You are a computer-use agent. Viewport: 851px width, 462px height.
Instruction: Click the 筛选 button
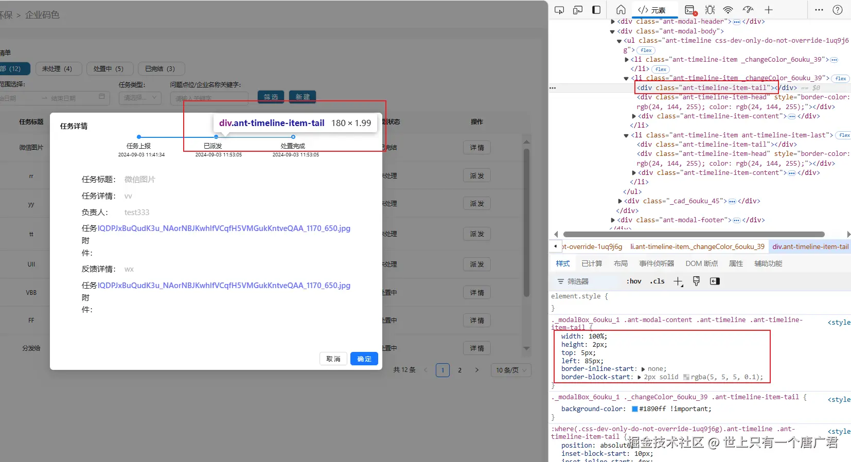(271, 97)
